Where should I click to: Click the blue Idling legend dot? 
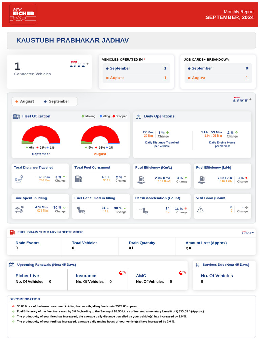[101, 116]
